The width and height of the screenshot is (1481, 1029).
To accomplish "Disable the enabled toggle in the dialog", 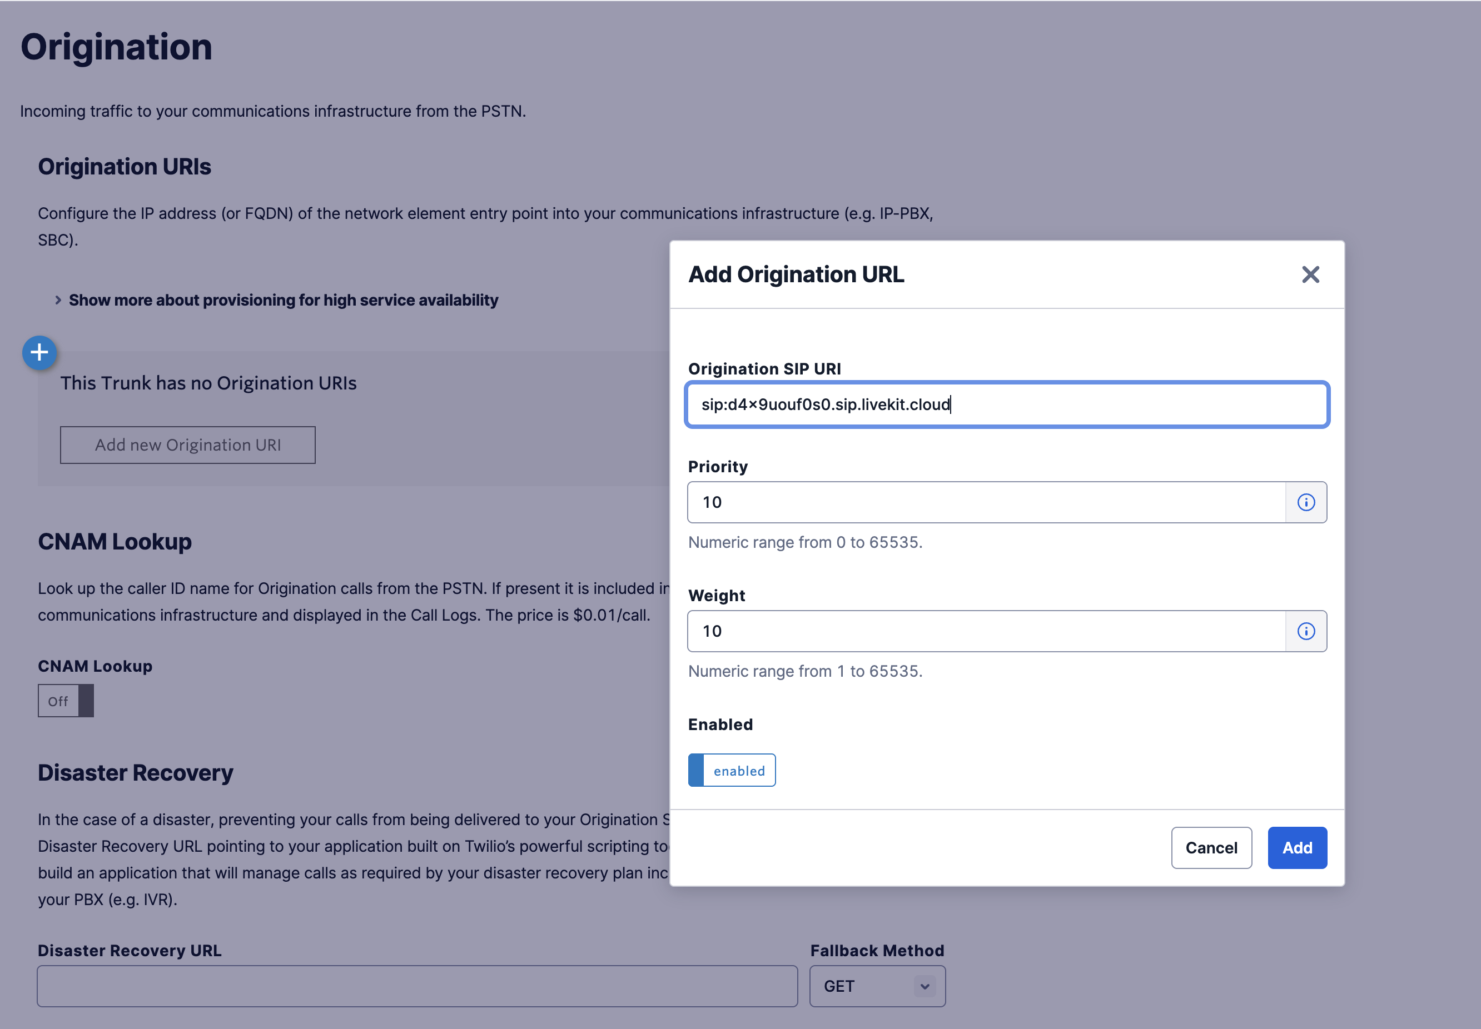I will pyautogui.click(x=732, y=770).
